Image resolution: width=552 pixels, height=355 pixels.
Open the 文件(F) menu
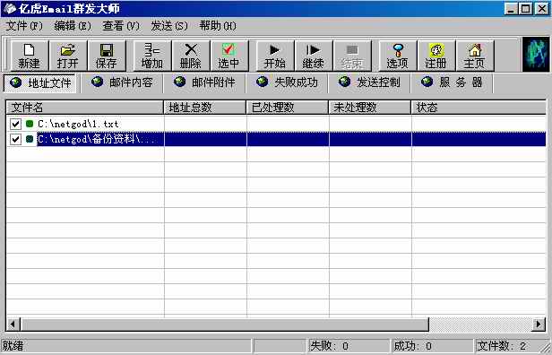coord(24,26)
